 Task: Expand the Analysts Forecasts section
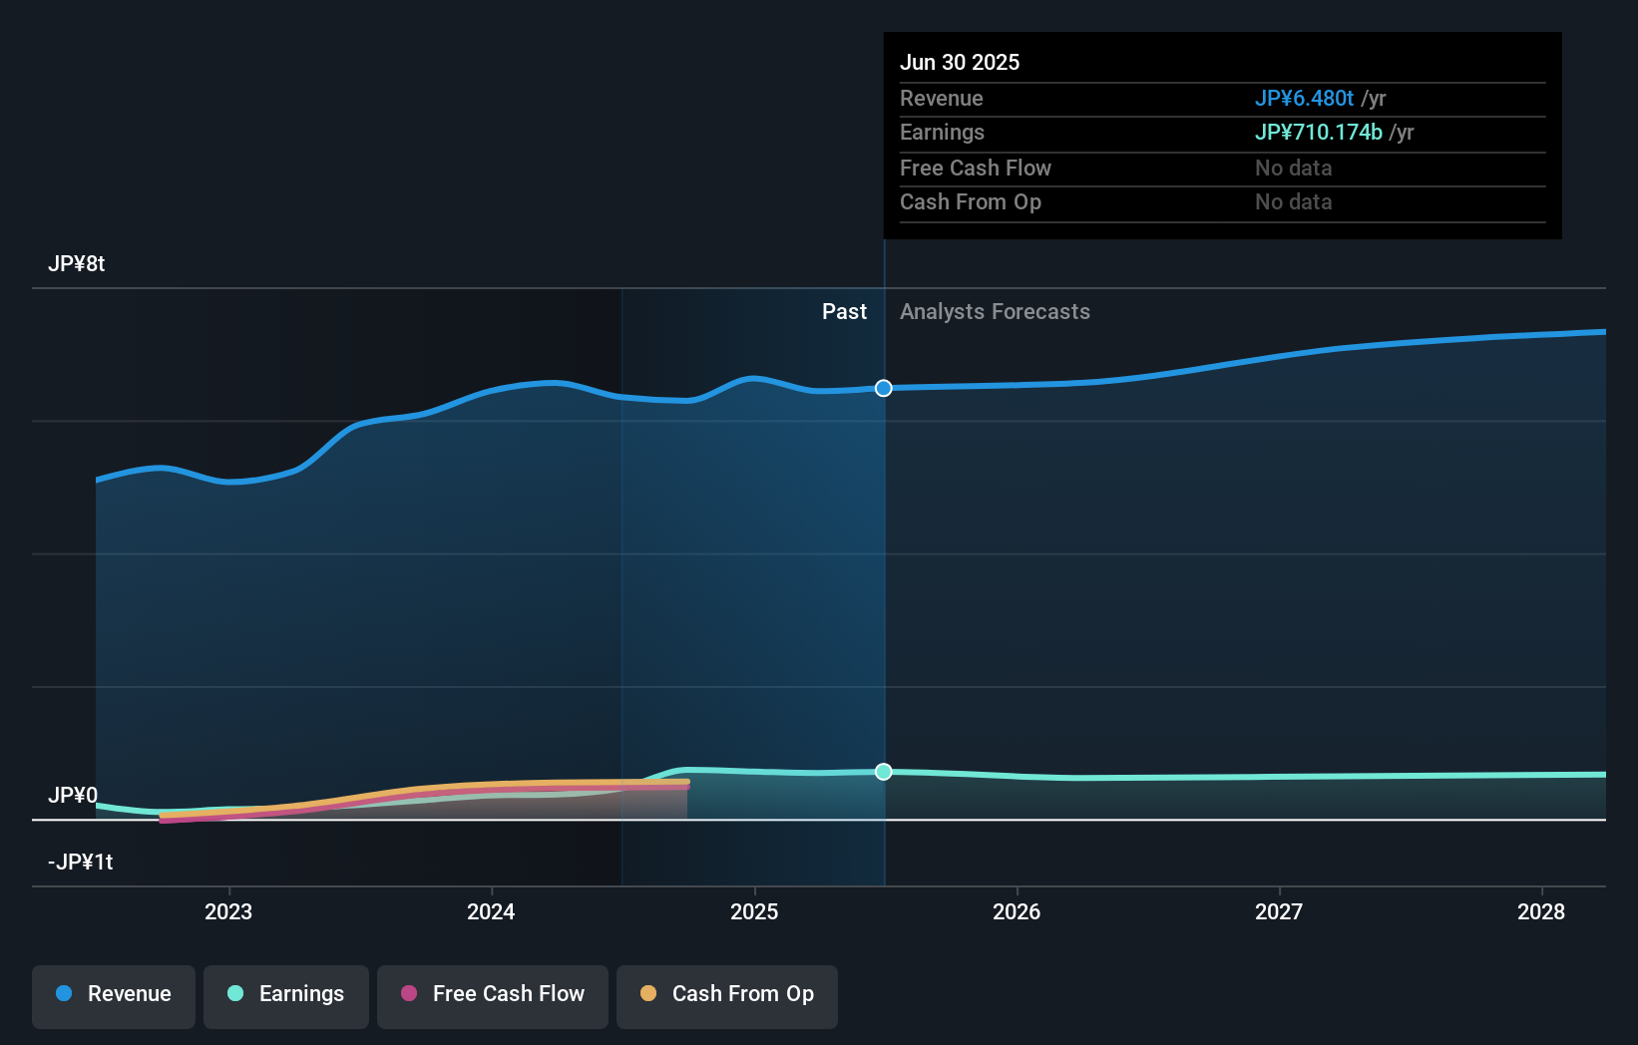point(995,311)
